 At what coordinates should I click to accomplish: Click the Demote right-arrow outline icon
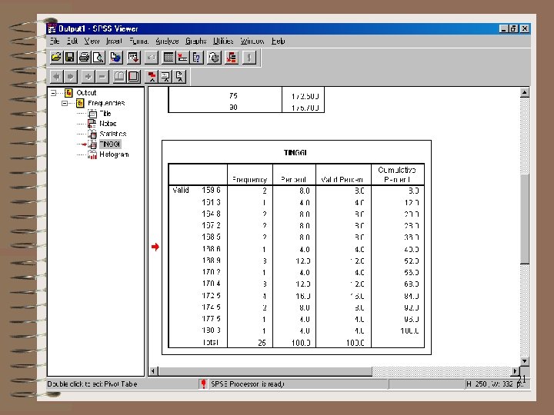coord(71,76)
